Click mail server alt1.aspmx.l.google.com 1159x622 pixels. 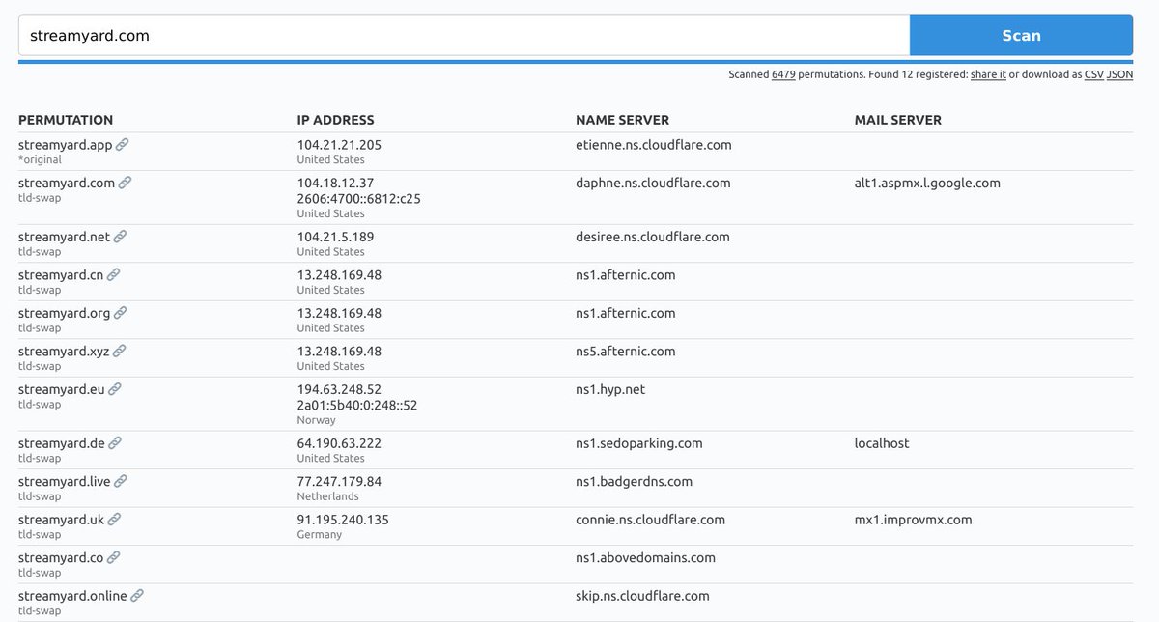tap(927, 183)
